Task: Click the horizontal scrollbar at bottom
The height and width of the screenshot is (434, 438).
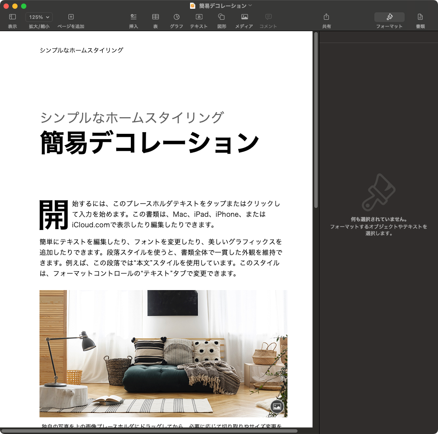Action: point(149,430)
